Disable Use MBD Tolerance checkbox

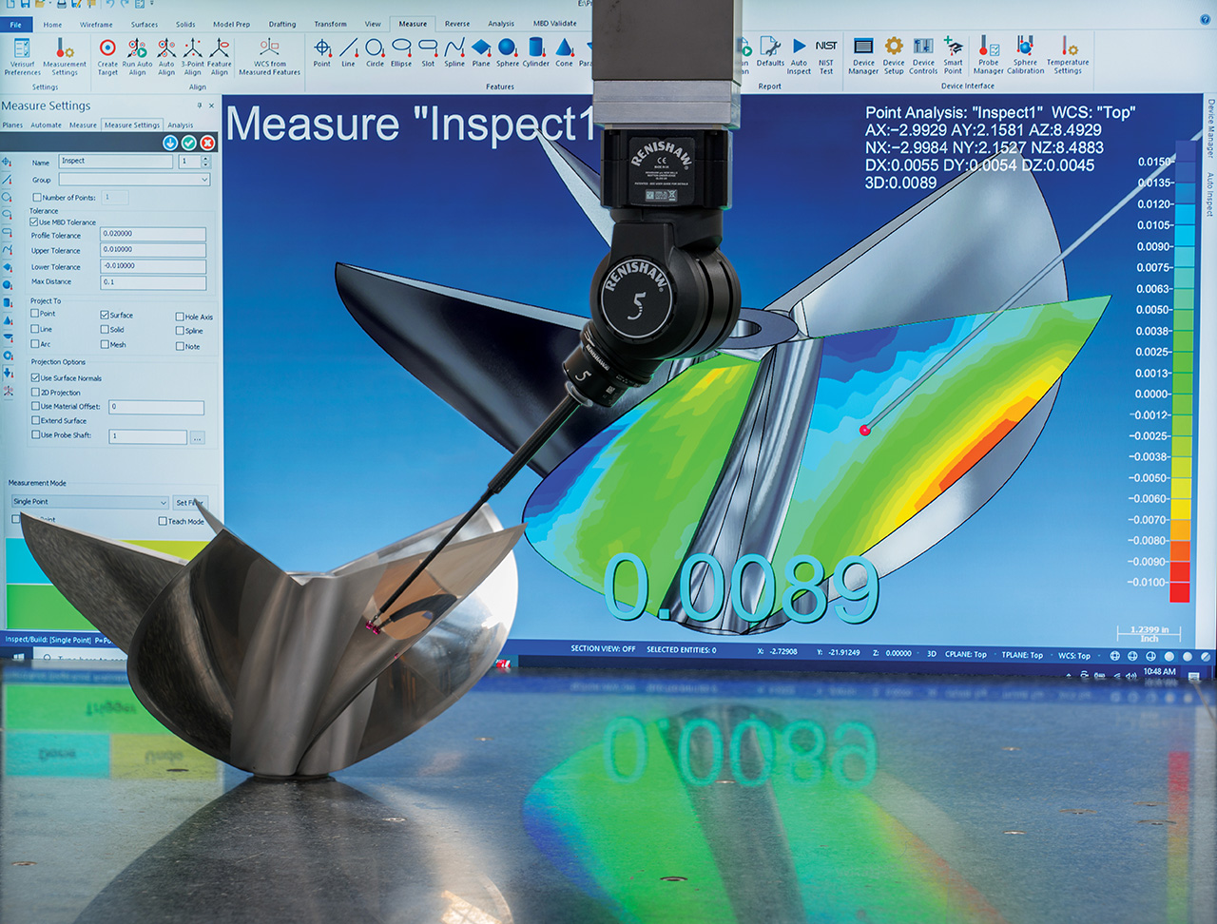(x=35, y=221)
